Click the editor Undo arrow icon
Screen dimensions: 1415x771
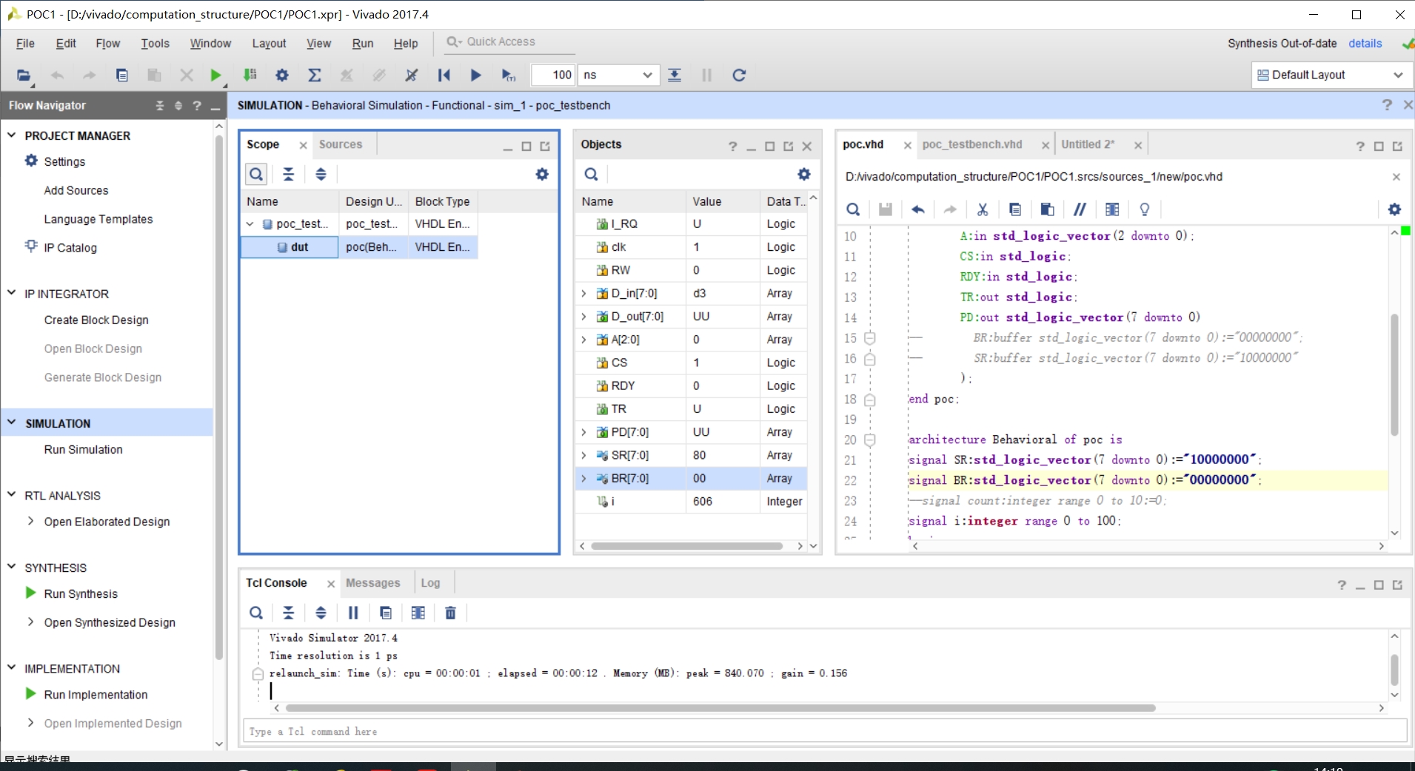pos(918,209)
